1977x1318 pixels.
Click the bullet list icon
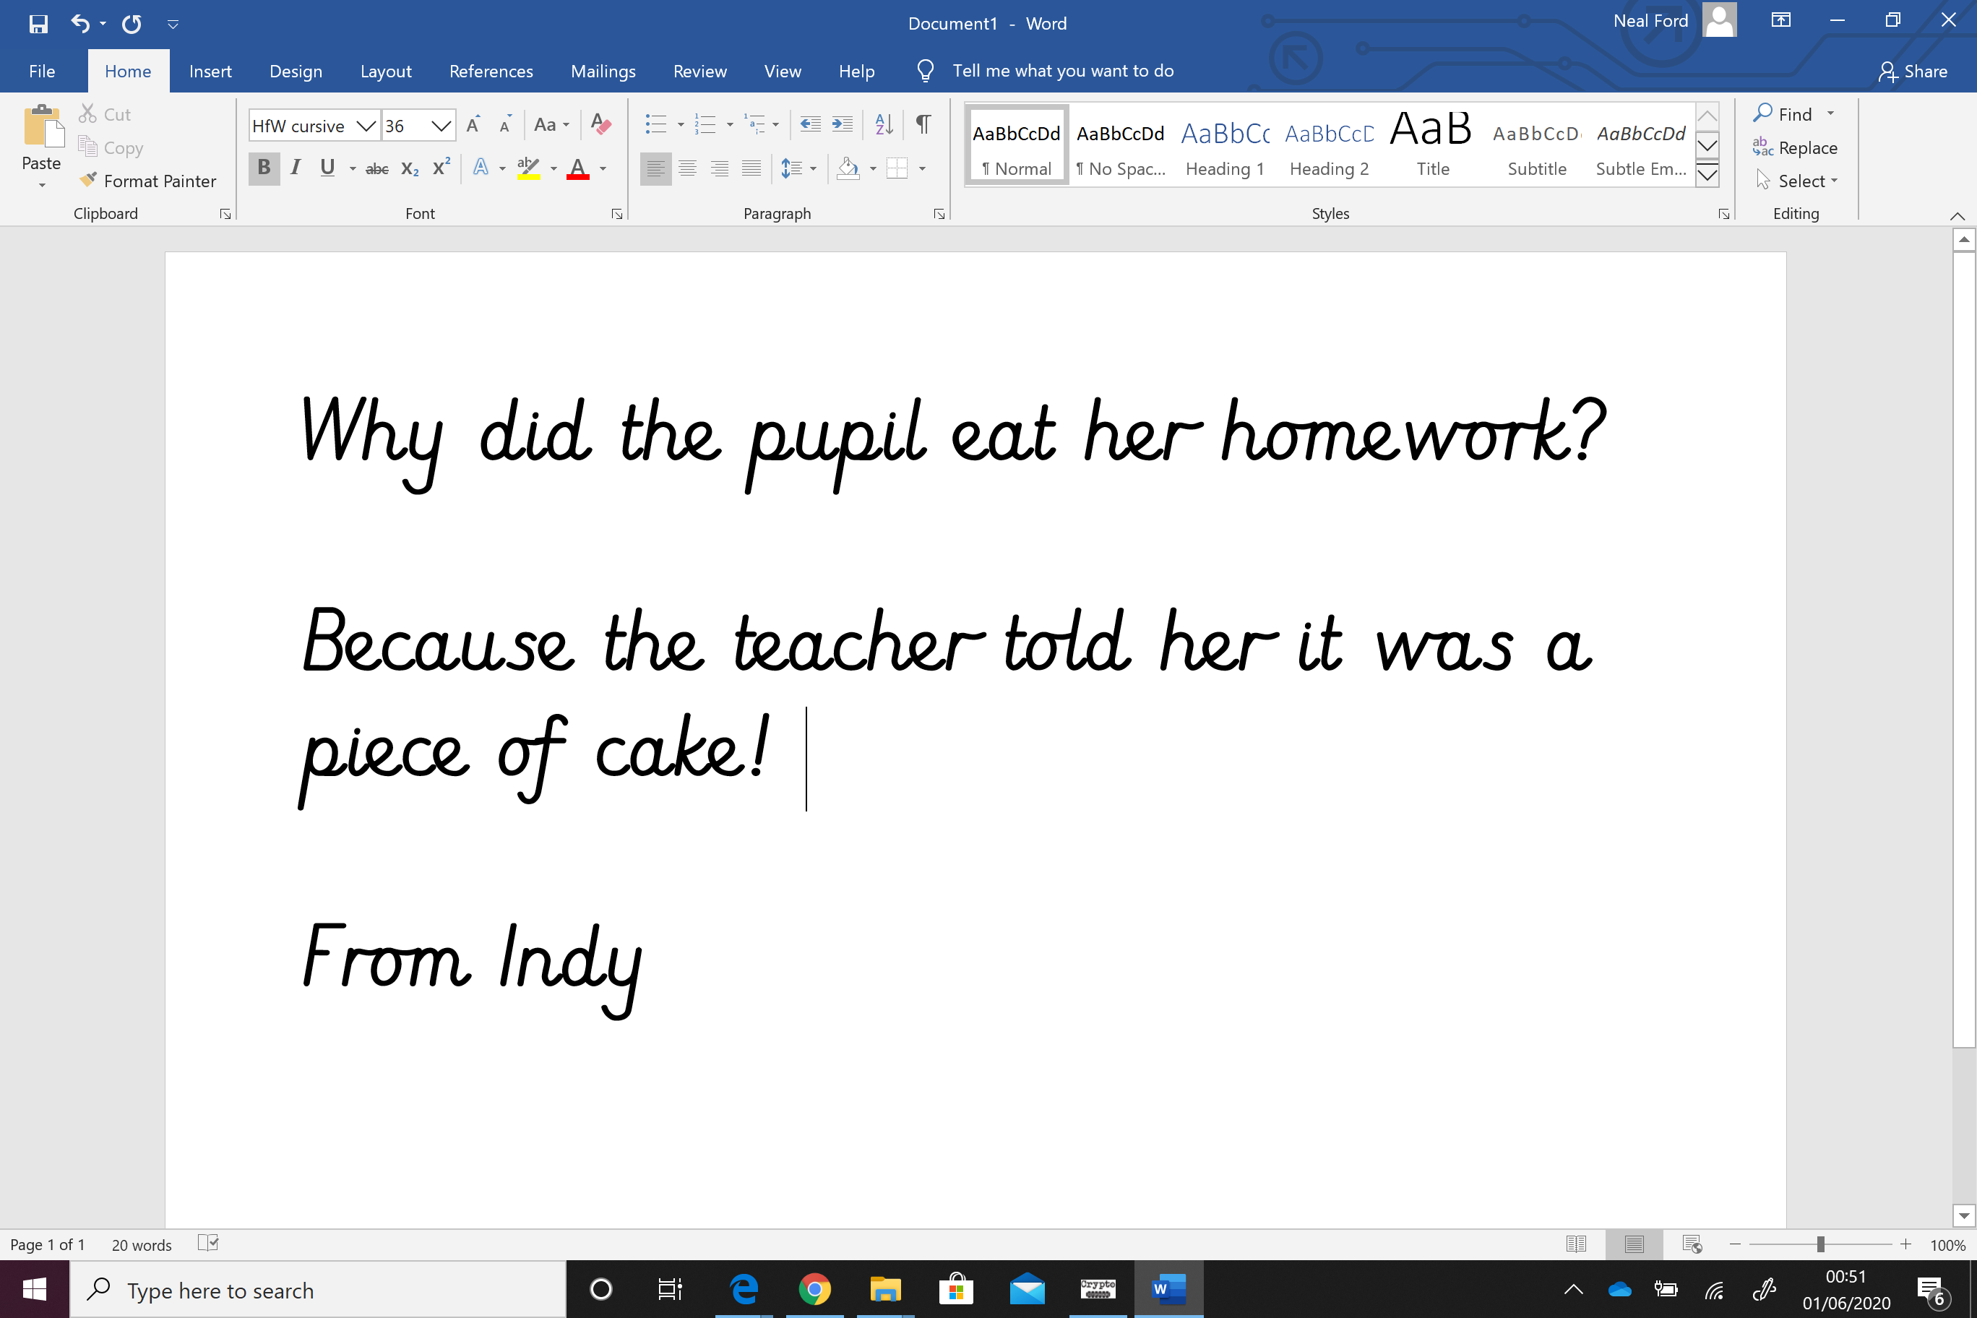[x=655, y=125]
